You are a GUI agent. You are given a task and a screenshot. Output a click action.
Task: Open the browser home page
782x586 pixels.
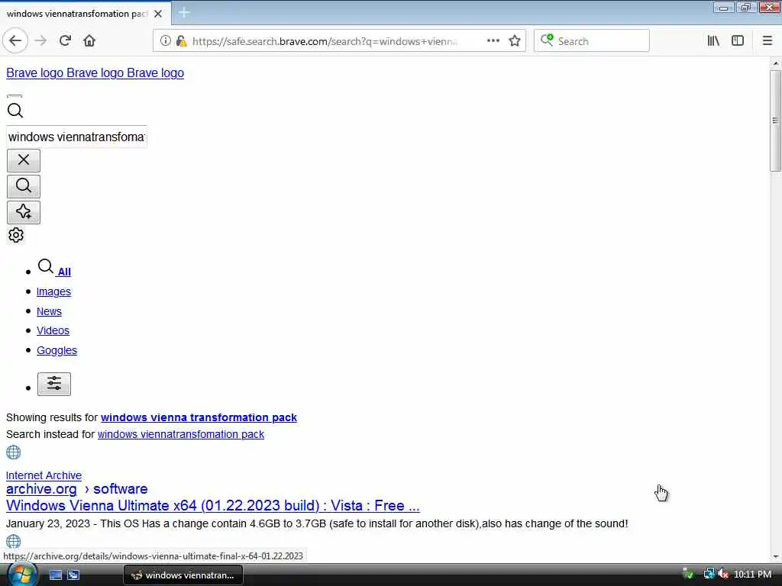pos(89,41)
